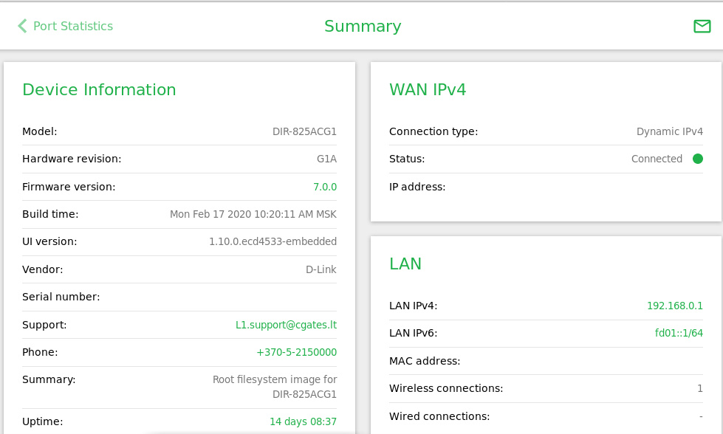The image size is (723, 434).
Task: Click the Summary page title
Action: coord(363,26)
